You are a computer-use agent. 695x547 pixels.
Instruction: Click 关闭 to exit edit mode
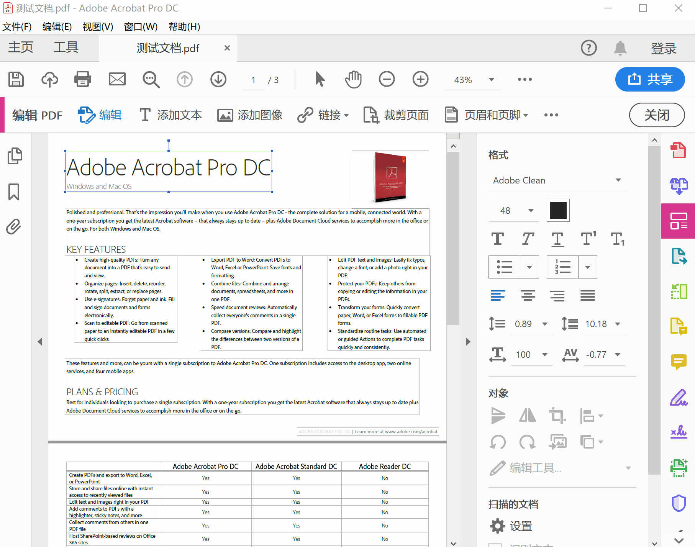(x=657, y=115)
